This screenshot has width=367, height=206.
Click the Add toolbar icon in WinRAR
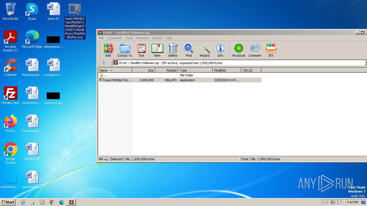tap(108, 50)
